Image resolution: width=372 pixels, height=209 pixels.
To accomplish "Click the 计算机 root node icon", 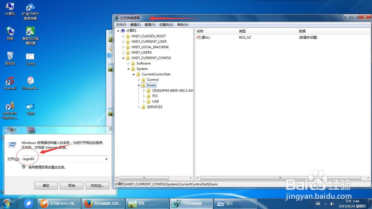I will 123,30.
